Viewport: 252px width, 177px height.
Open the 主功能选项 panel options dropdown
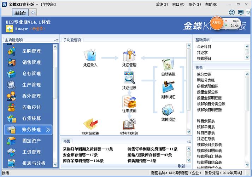pos(57,40)
